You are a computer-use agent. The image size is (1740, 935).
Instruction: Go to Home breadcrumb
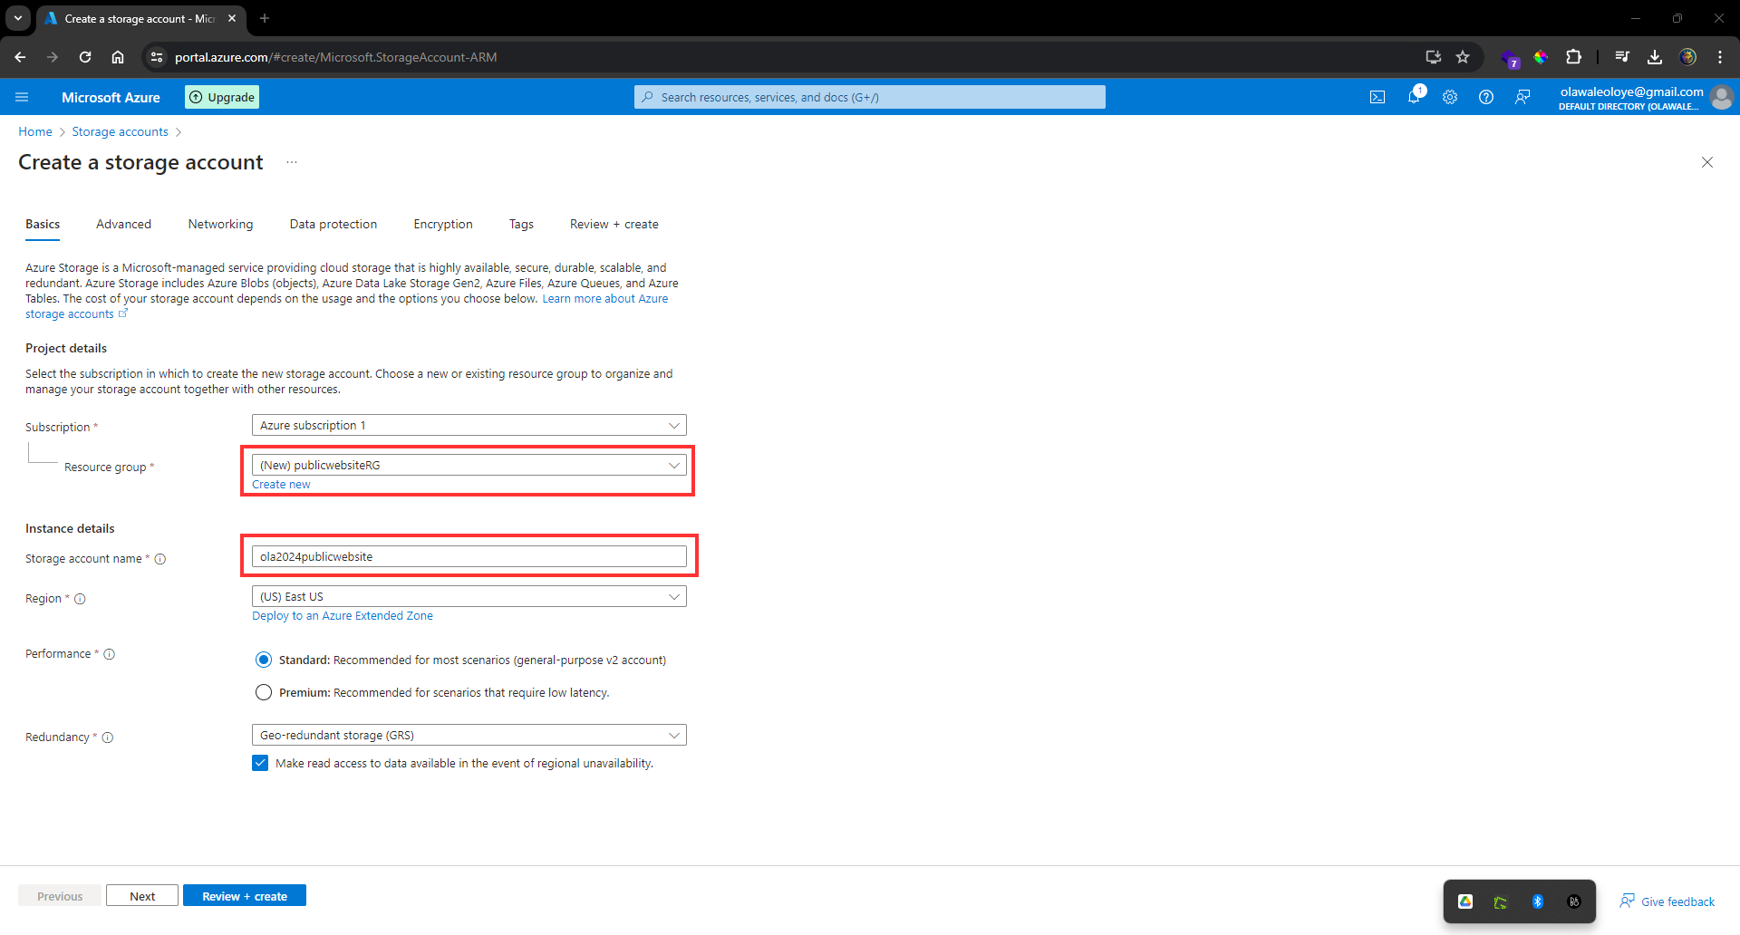35,131
